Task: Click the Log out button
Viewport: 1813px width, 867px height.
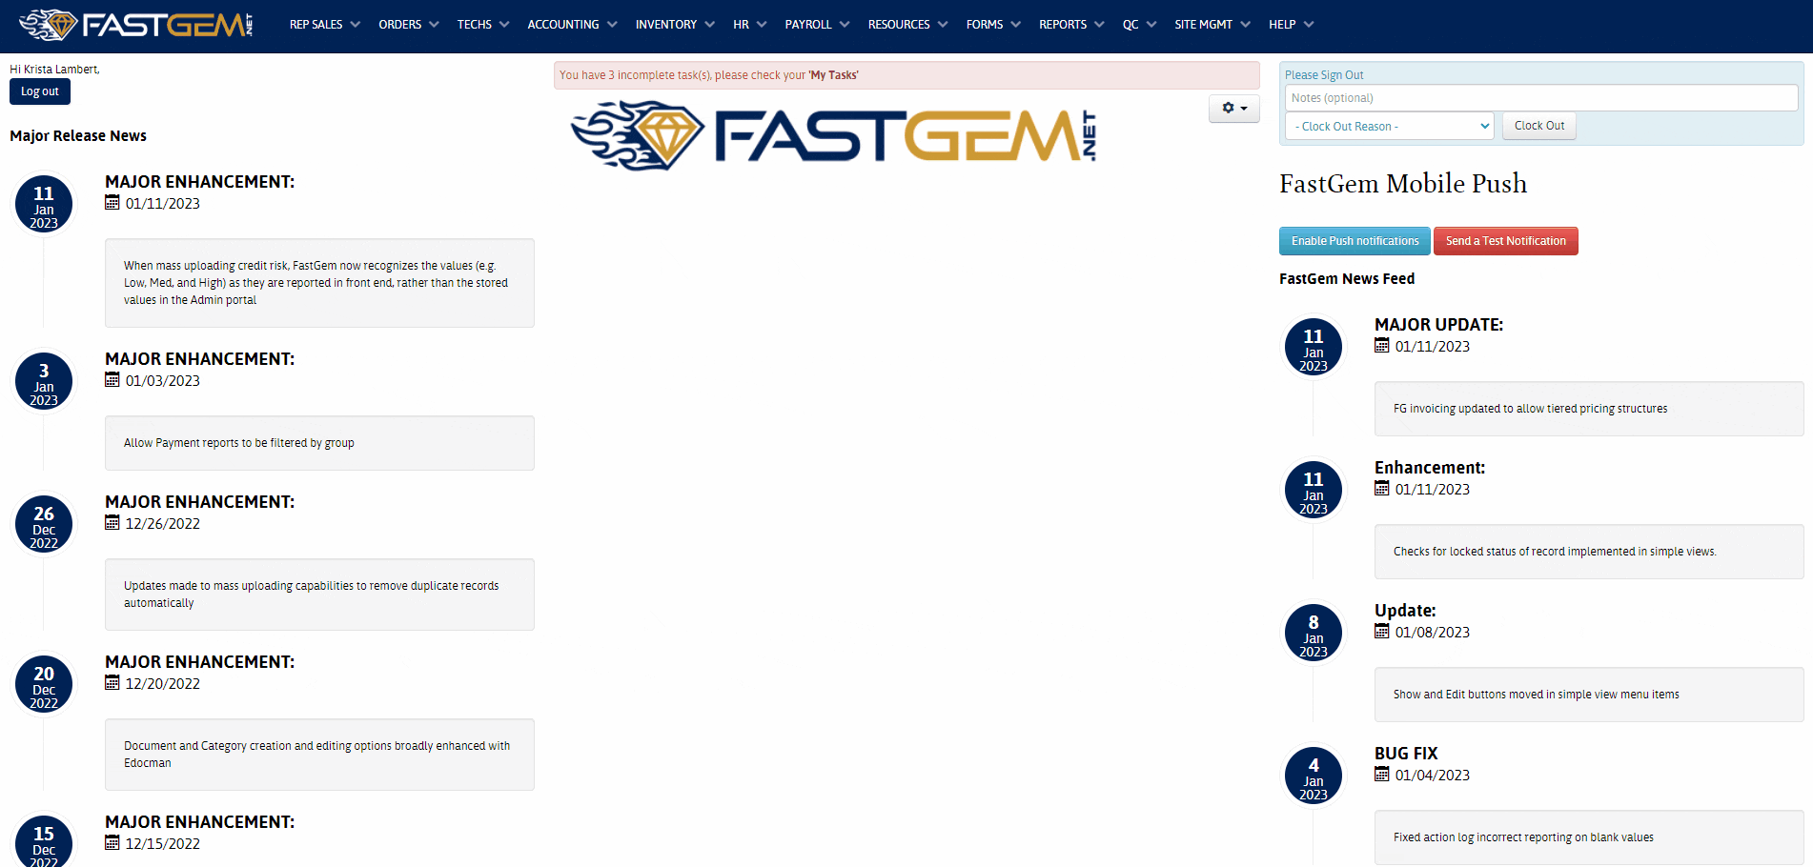Action: point(40,91)
